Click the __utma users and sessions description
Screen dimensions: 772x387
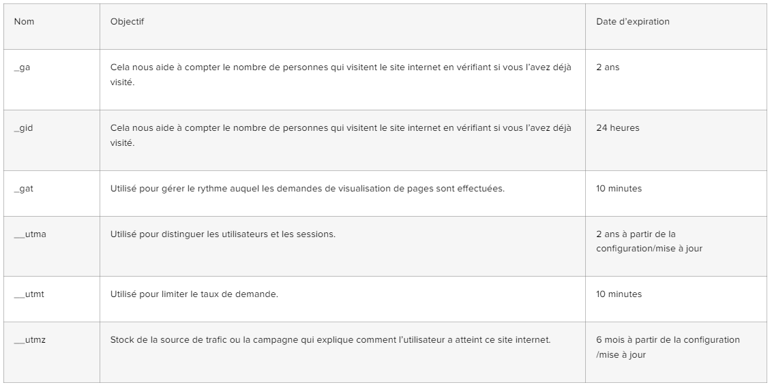(x=222, y=234)
